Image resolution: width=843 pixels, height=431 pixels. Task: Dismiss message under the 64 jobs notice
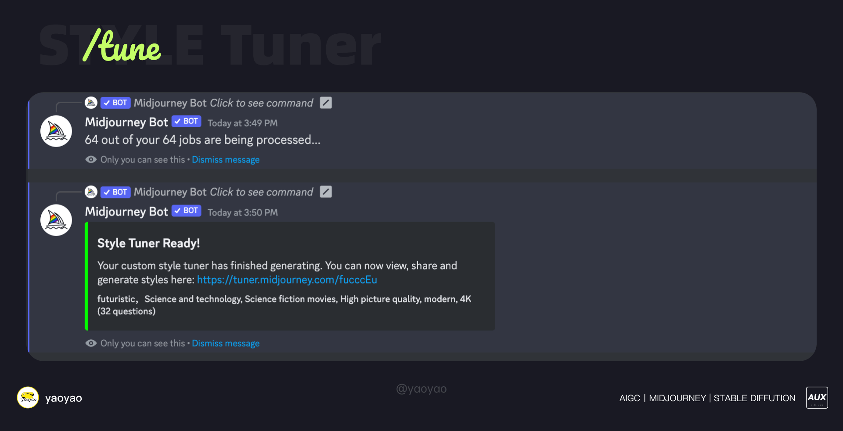[226, 160]
